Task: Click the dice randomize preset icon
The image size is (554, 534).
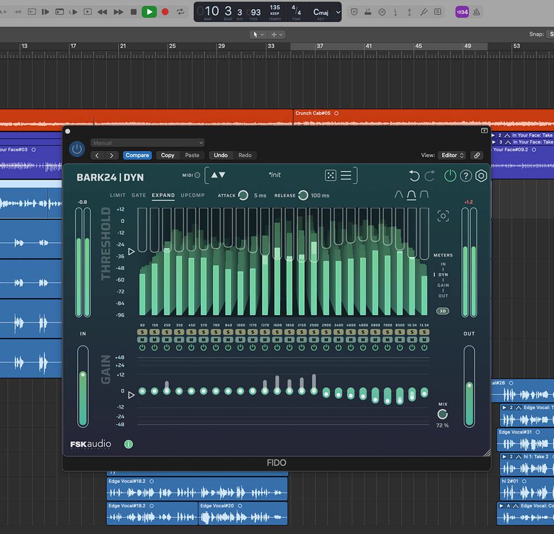Action: [x=330, y=175]
